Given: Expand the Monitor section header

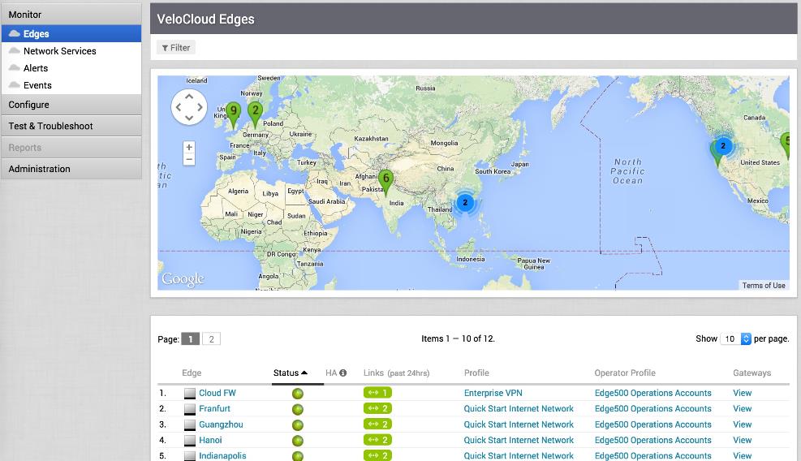Looking at the screenshot, I should 71,15.
